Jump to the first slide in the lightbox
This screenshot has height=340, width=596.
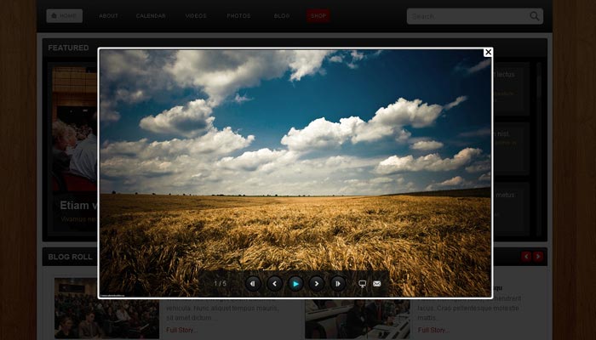253,283
